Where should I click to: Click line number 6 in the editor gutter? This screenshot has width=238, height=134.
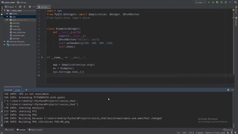(x=39, y=29)
